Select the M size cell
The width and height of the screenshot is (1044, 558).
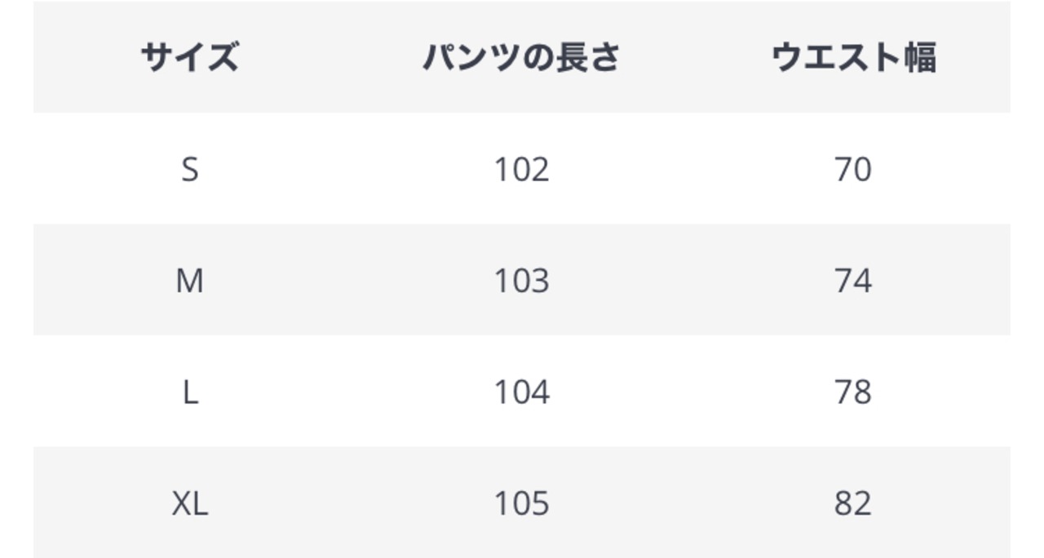(189, 281)
